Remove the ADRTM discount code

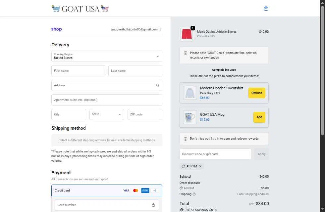pyautogui.click(x=200, y=166)
